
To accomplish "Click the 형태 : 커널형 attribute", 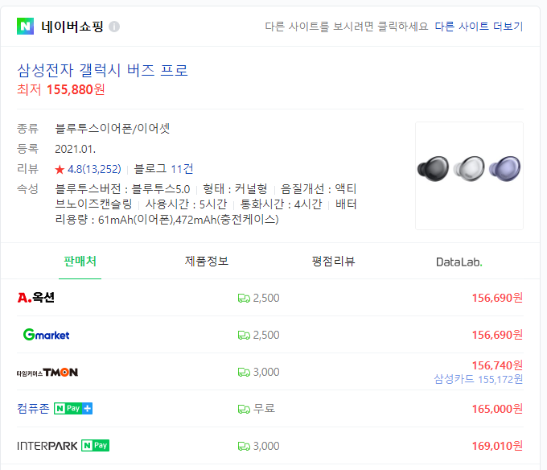I will point(235,189).
